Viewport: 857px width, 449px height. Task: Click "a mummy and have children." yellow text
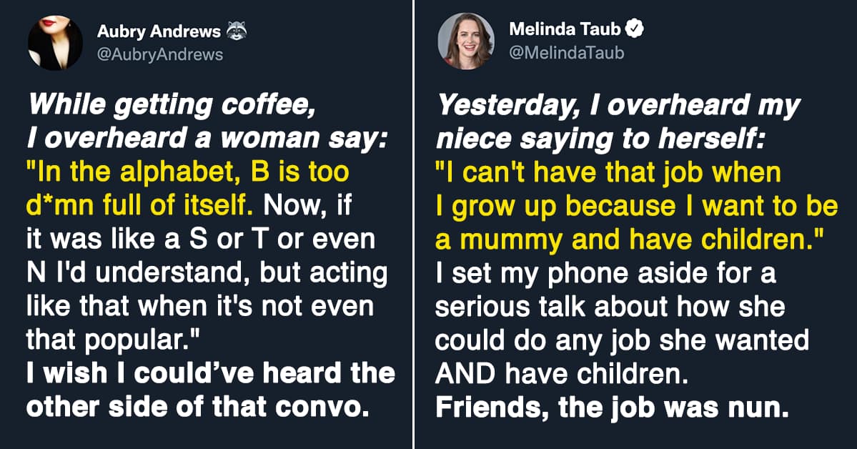pos(629,240)
